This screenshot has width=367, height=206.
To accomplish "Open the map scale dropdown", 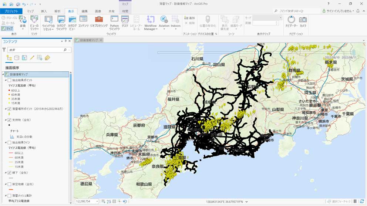I will [97, 202].
